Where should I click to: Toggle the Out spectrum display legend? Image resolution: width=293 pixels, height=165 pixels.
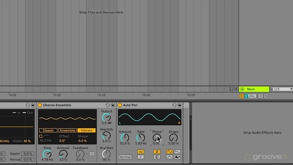point(28,113)
